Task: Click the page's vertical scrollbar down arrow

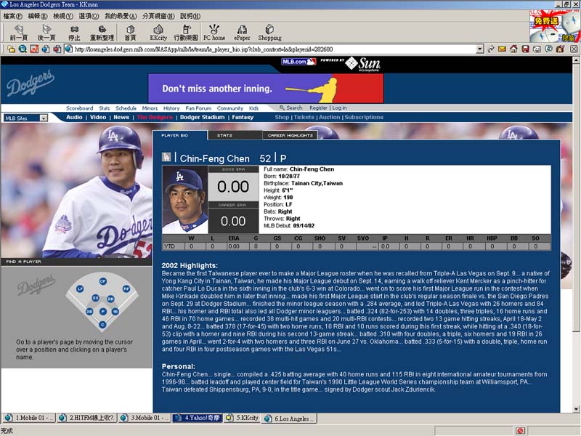Action: coord(576,409)
